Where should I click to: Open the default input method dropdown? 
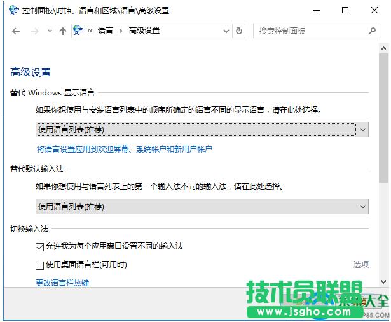click(202, 206)
